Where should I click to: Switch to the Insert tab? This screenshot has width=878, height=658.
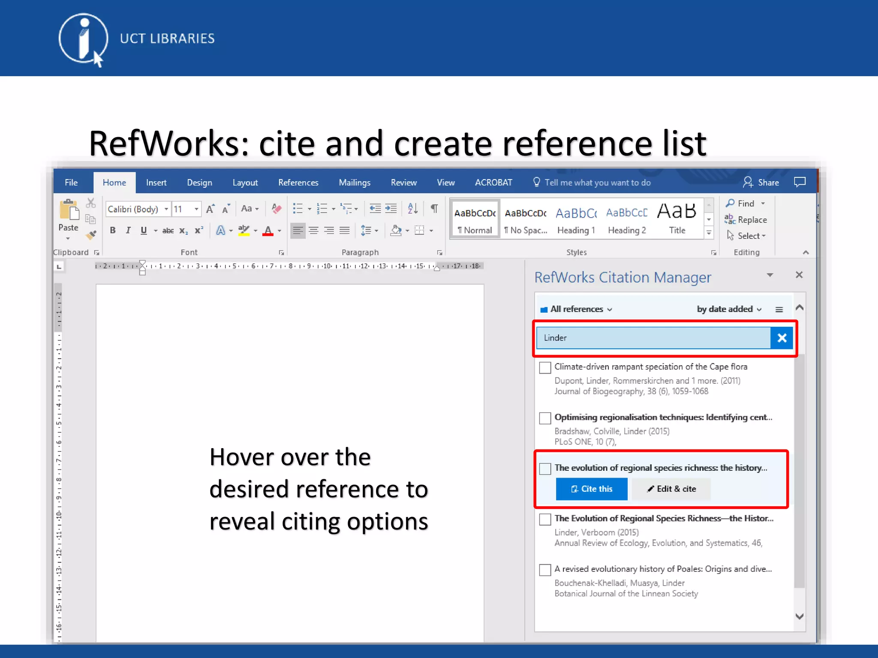tap(156, 182)
